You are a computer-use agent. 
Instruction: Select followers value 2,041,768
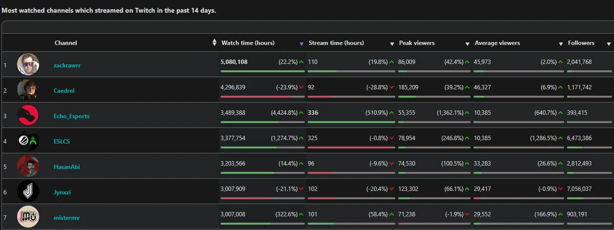coord(579,62)
